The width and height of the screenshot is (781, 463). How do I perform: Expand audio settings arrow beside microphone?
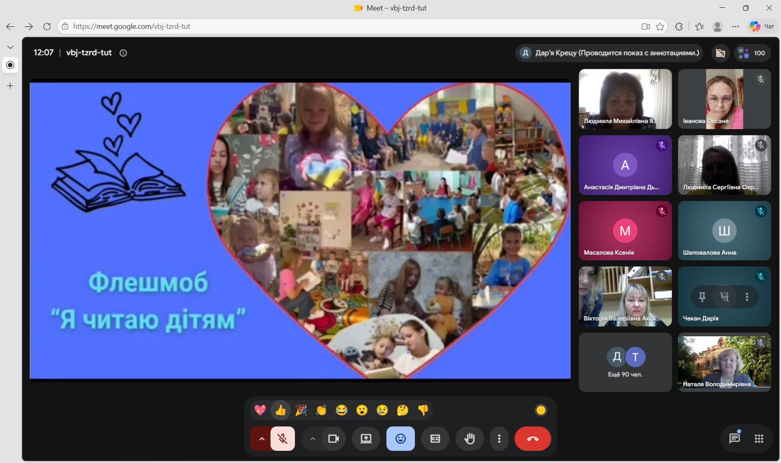pos(261,439)
